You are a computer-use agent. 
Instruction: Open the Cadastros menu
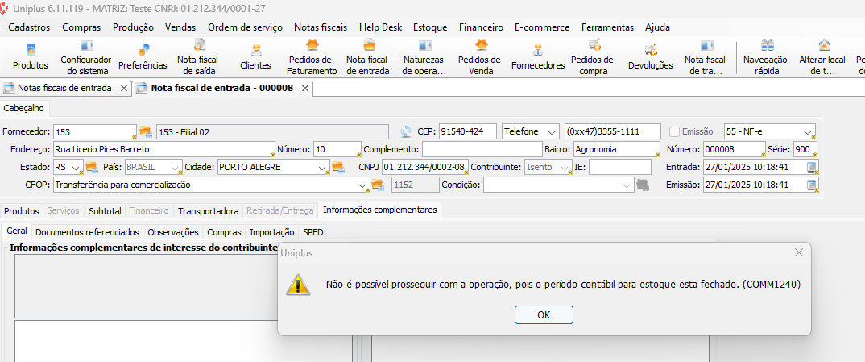[x=29, y=27]
